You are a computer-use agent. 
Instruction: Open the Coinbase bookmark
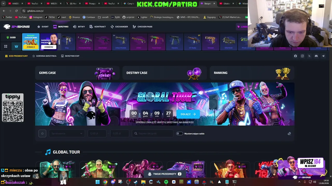89,17
